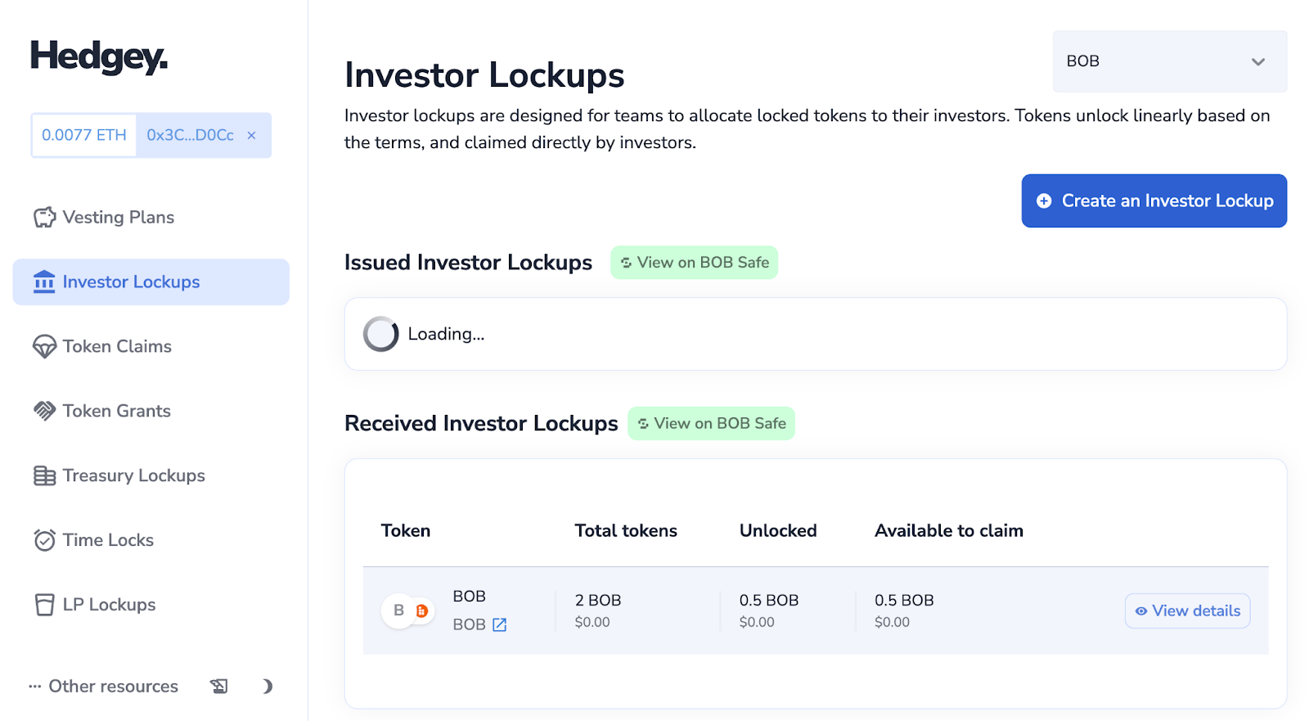Click the plus icon on the Create button
The height and width of the screenshot is (721, 1309).
(1044, 201)
